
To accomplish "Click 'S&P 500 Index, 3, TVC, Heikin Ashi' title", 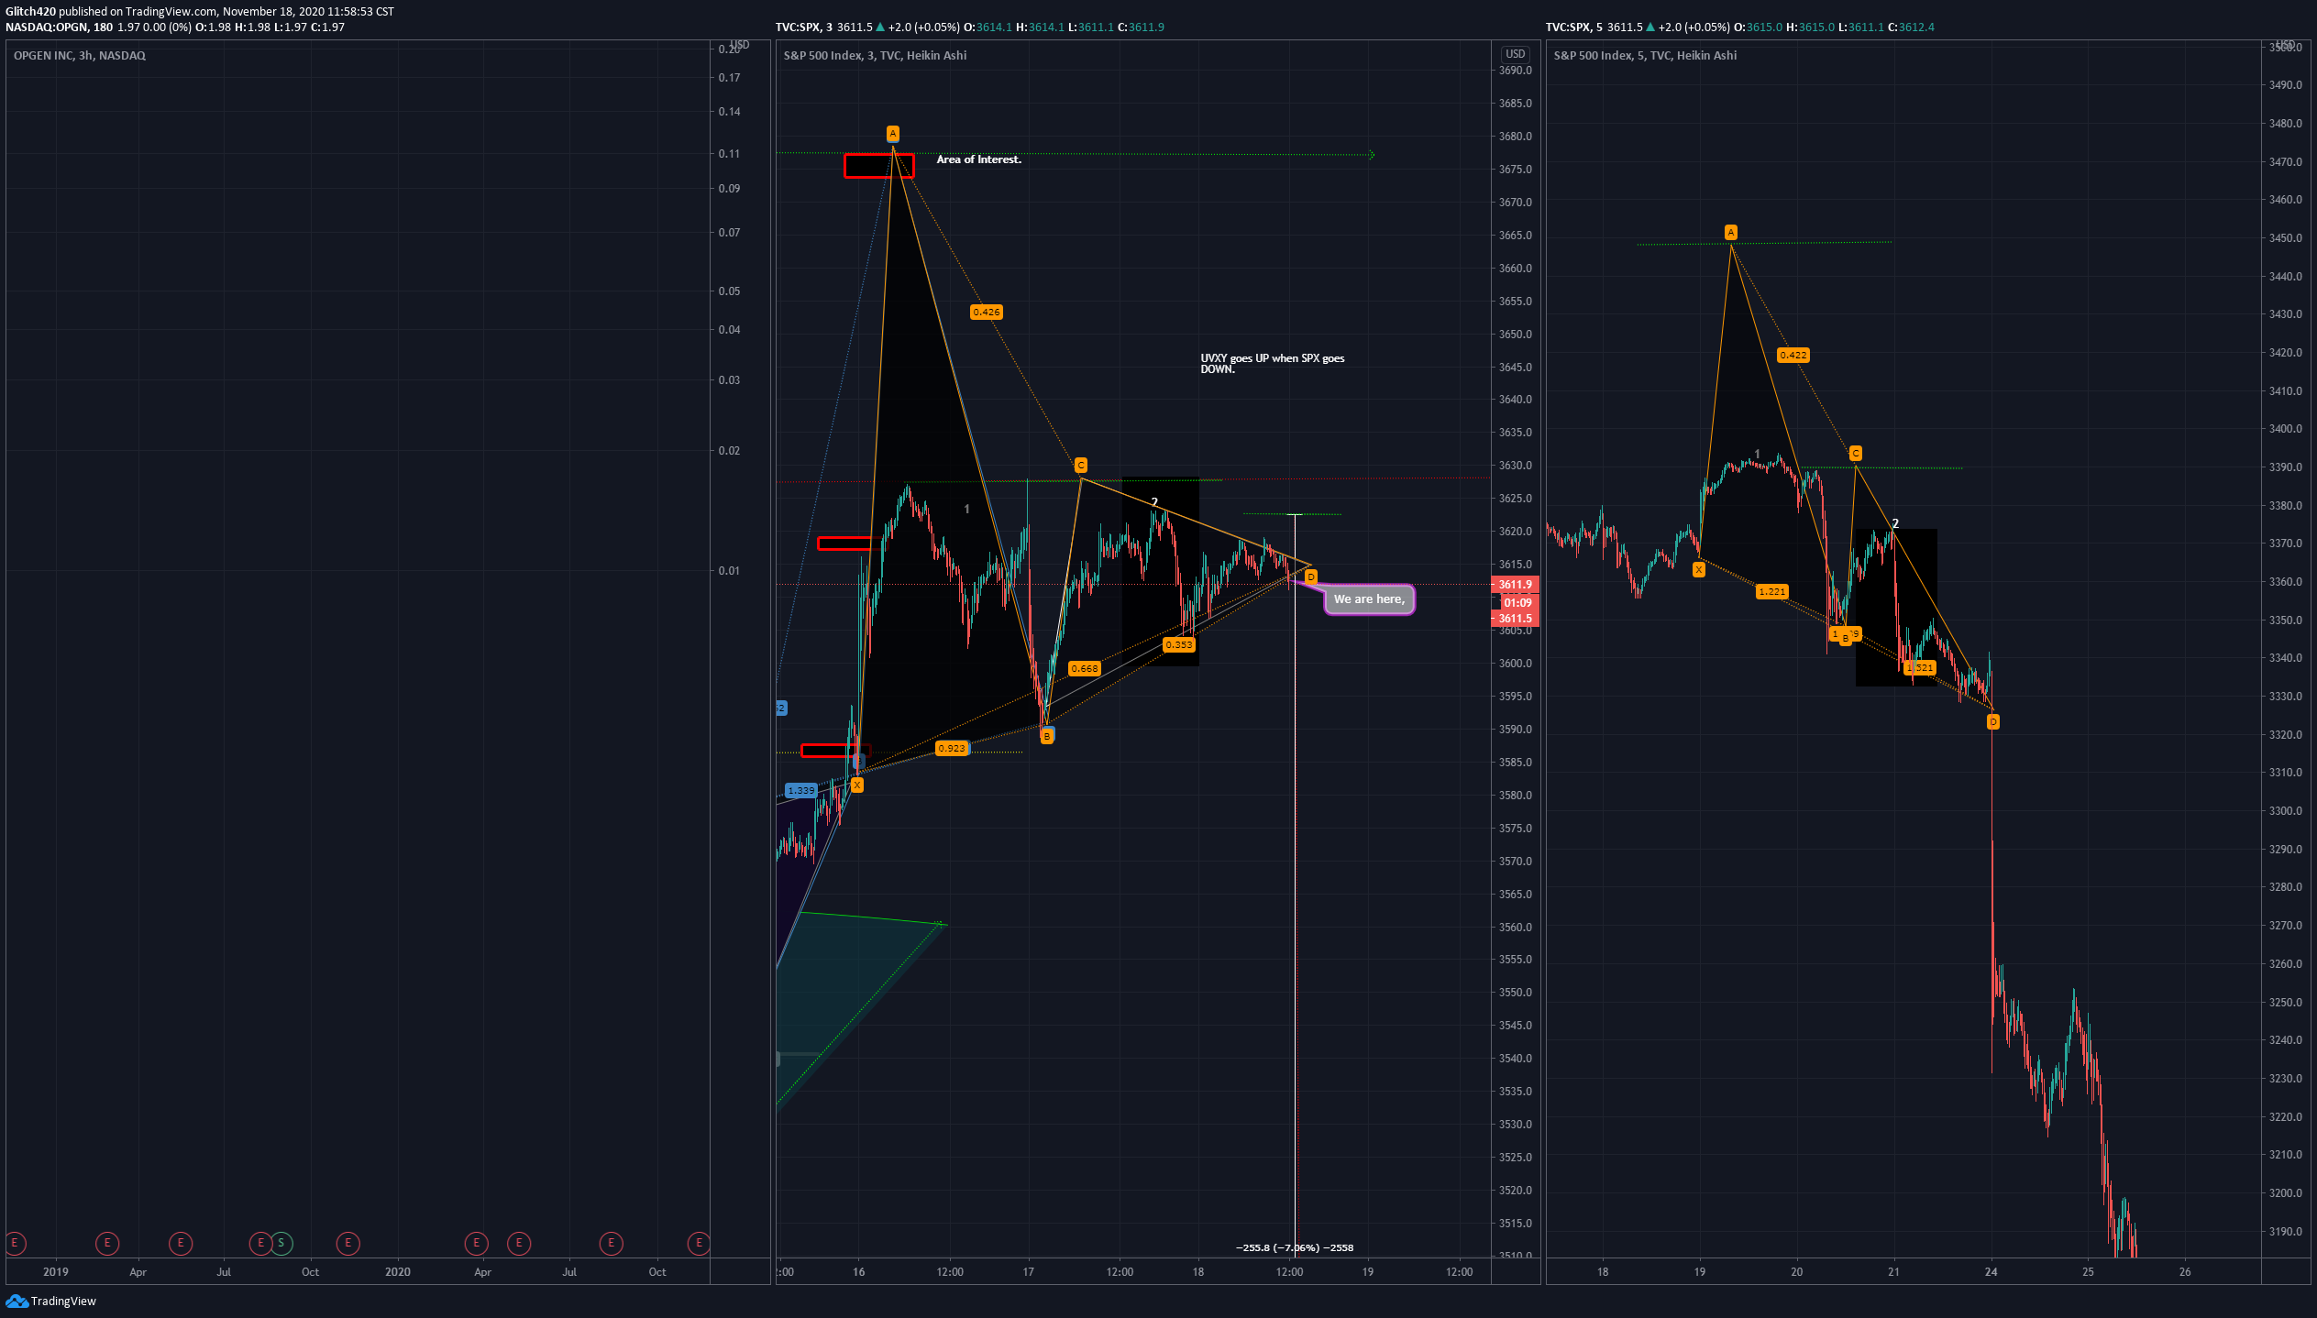I will [875, 56].
